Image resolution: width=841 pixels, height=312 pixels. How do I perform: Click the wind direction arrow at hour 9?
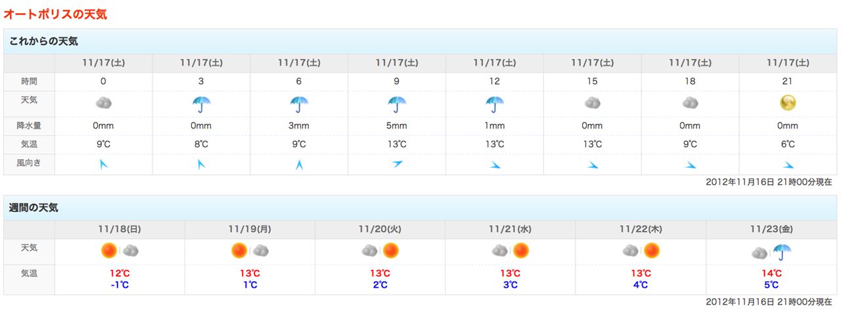397,164
